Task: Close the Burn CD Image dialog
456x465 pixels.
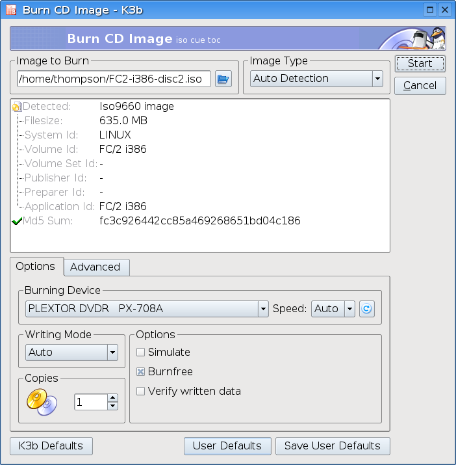Action: (x=445, y=10)
